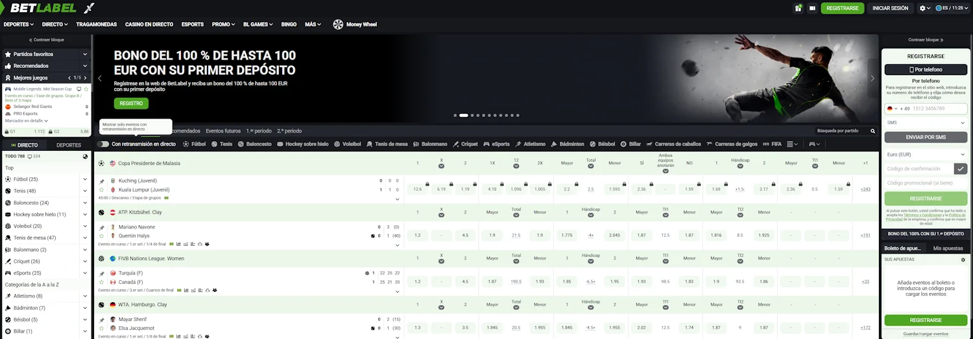Select Carreras de galgos in the sports bar
973x339 pixels.
(x=732, y=144)
